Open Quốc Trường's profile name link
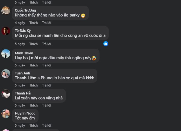Image resolution: width=181 pixels, height=131 pixels. (25, 10)
